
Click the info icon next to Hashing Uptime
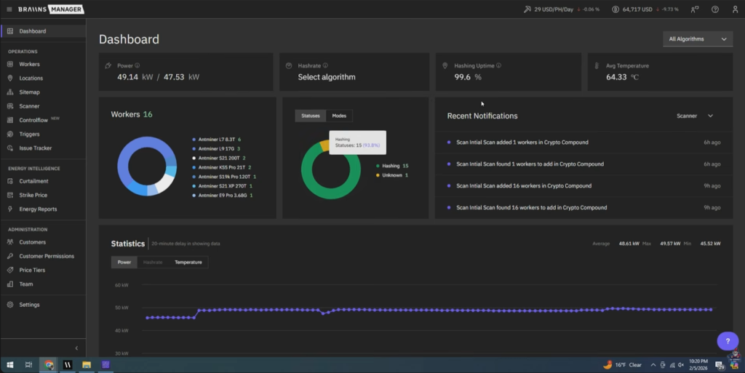[498, 65]
